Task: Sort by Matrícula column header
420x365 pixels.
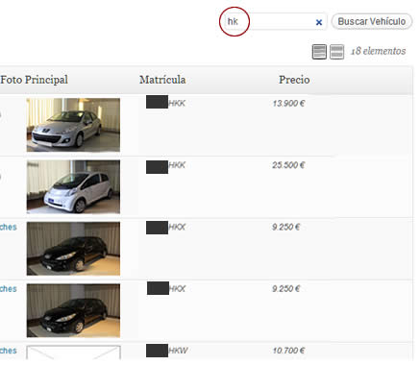Action: 162,80
